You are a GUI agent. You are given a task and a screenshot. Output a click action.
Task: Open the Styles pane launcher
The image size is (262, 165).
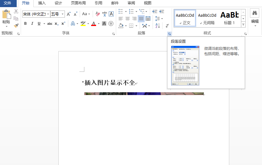coord(245,34)
